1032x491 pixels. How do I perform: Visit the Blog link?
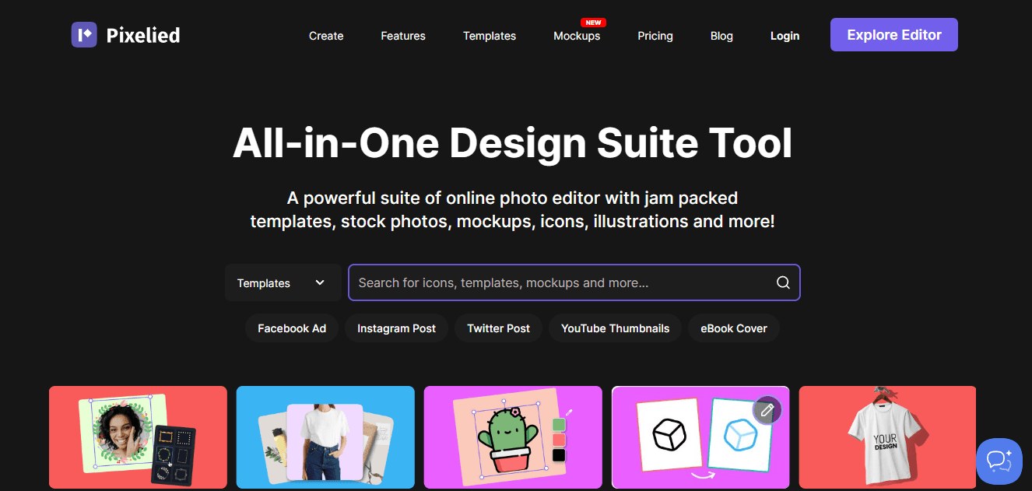[721, 36]
